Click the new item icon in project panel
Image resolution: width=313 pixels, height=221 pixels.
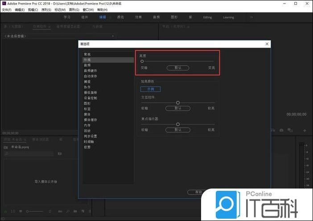tap(83, 211)
